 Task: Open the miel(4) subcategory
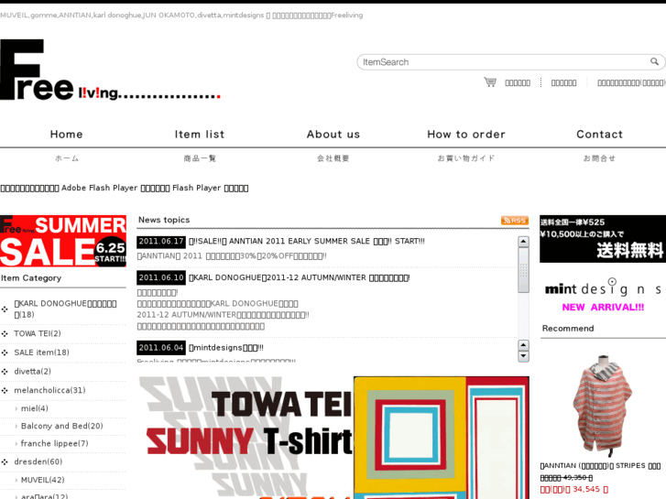[35, 408]
